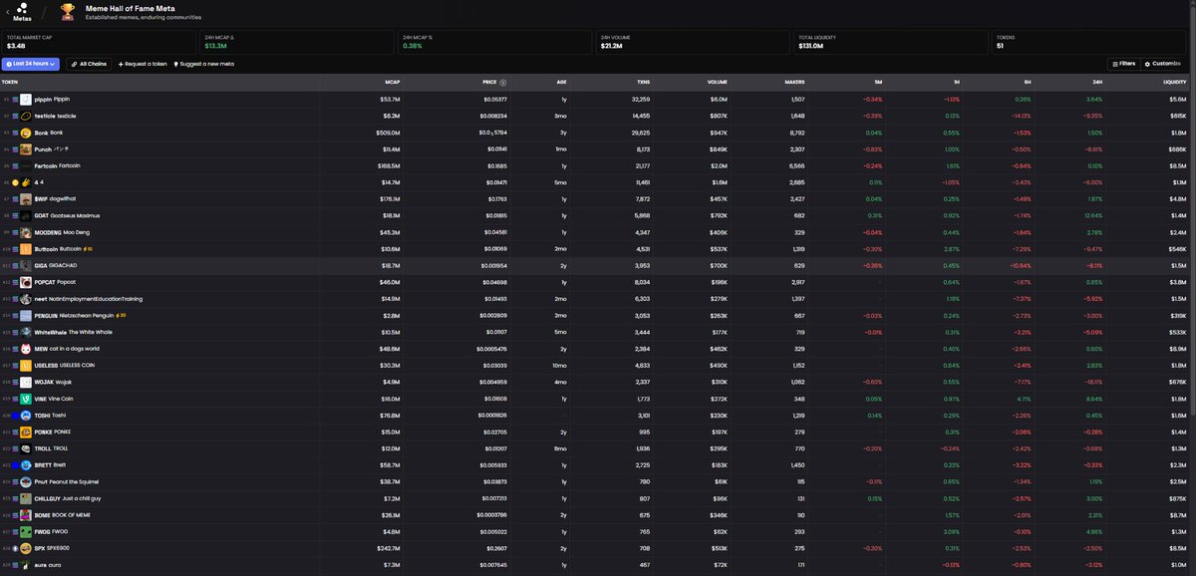The width and height of the screenshot is (1196, 576).
Task: Sort by the AGE column header
Action: click(x=559, y=83)
